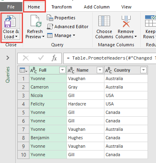Open the Close & Load dropdown arrow
The width and height of the screenshot is (156, 163).
point(16,37)
